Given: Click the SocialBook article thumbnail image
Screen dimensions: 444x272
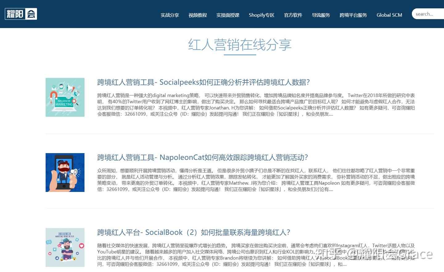Looking at the screenshot, I should click(65, 247).
